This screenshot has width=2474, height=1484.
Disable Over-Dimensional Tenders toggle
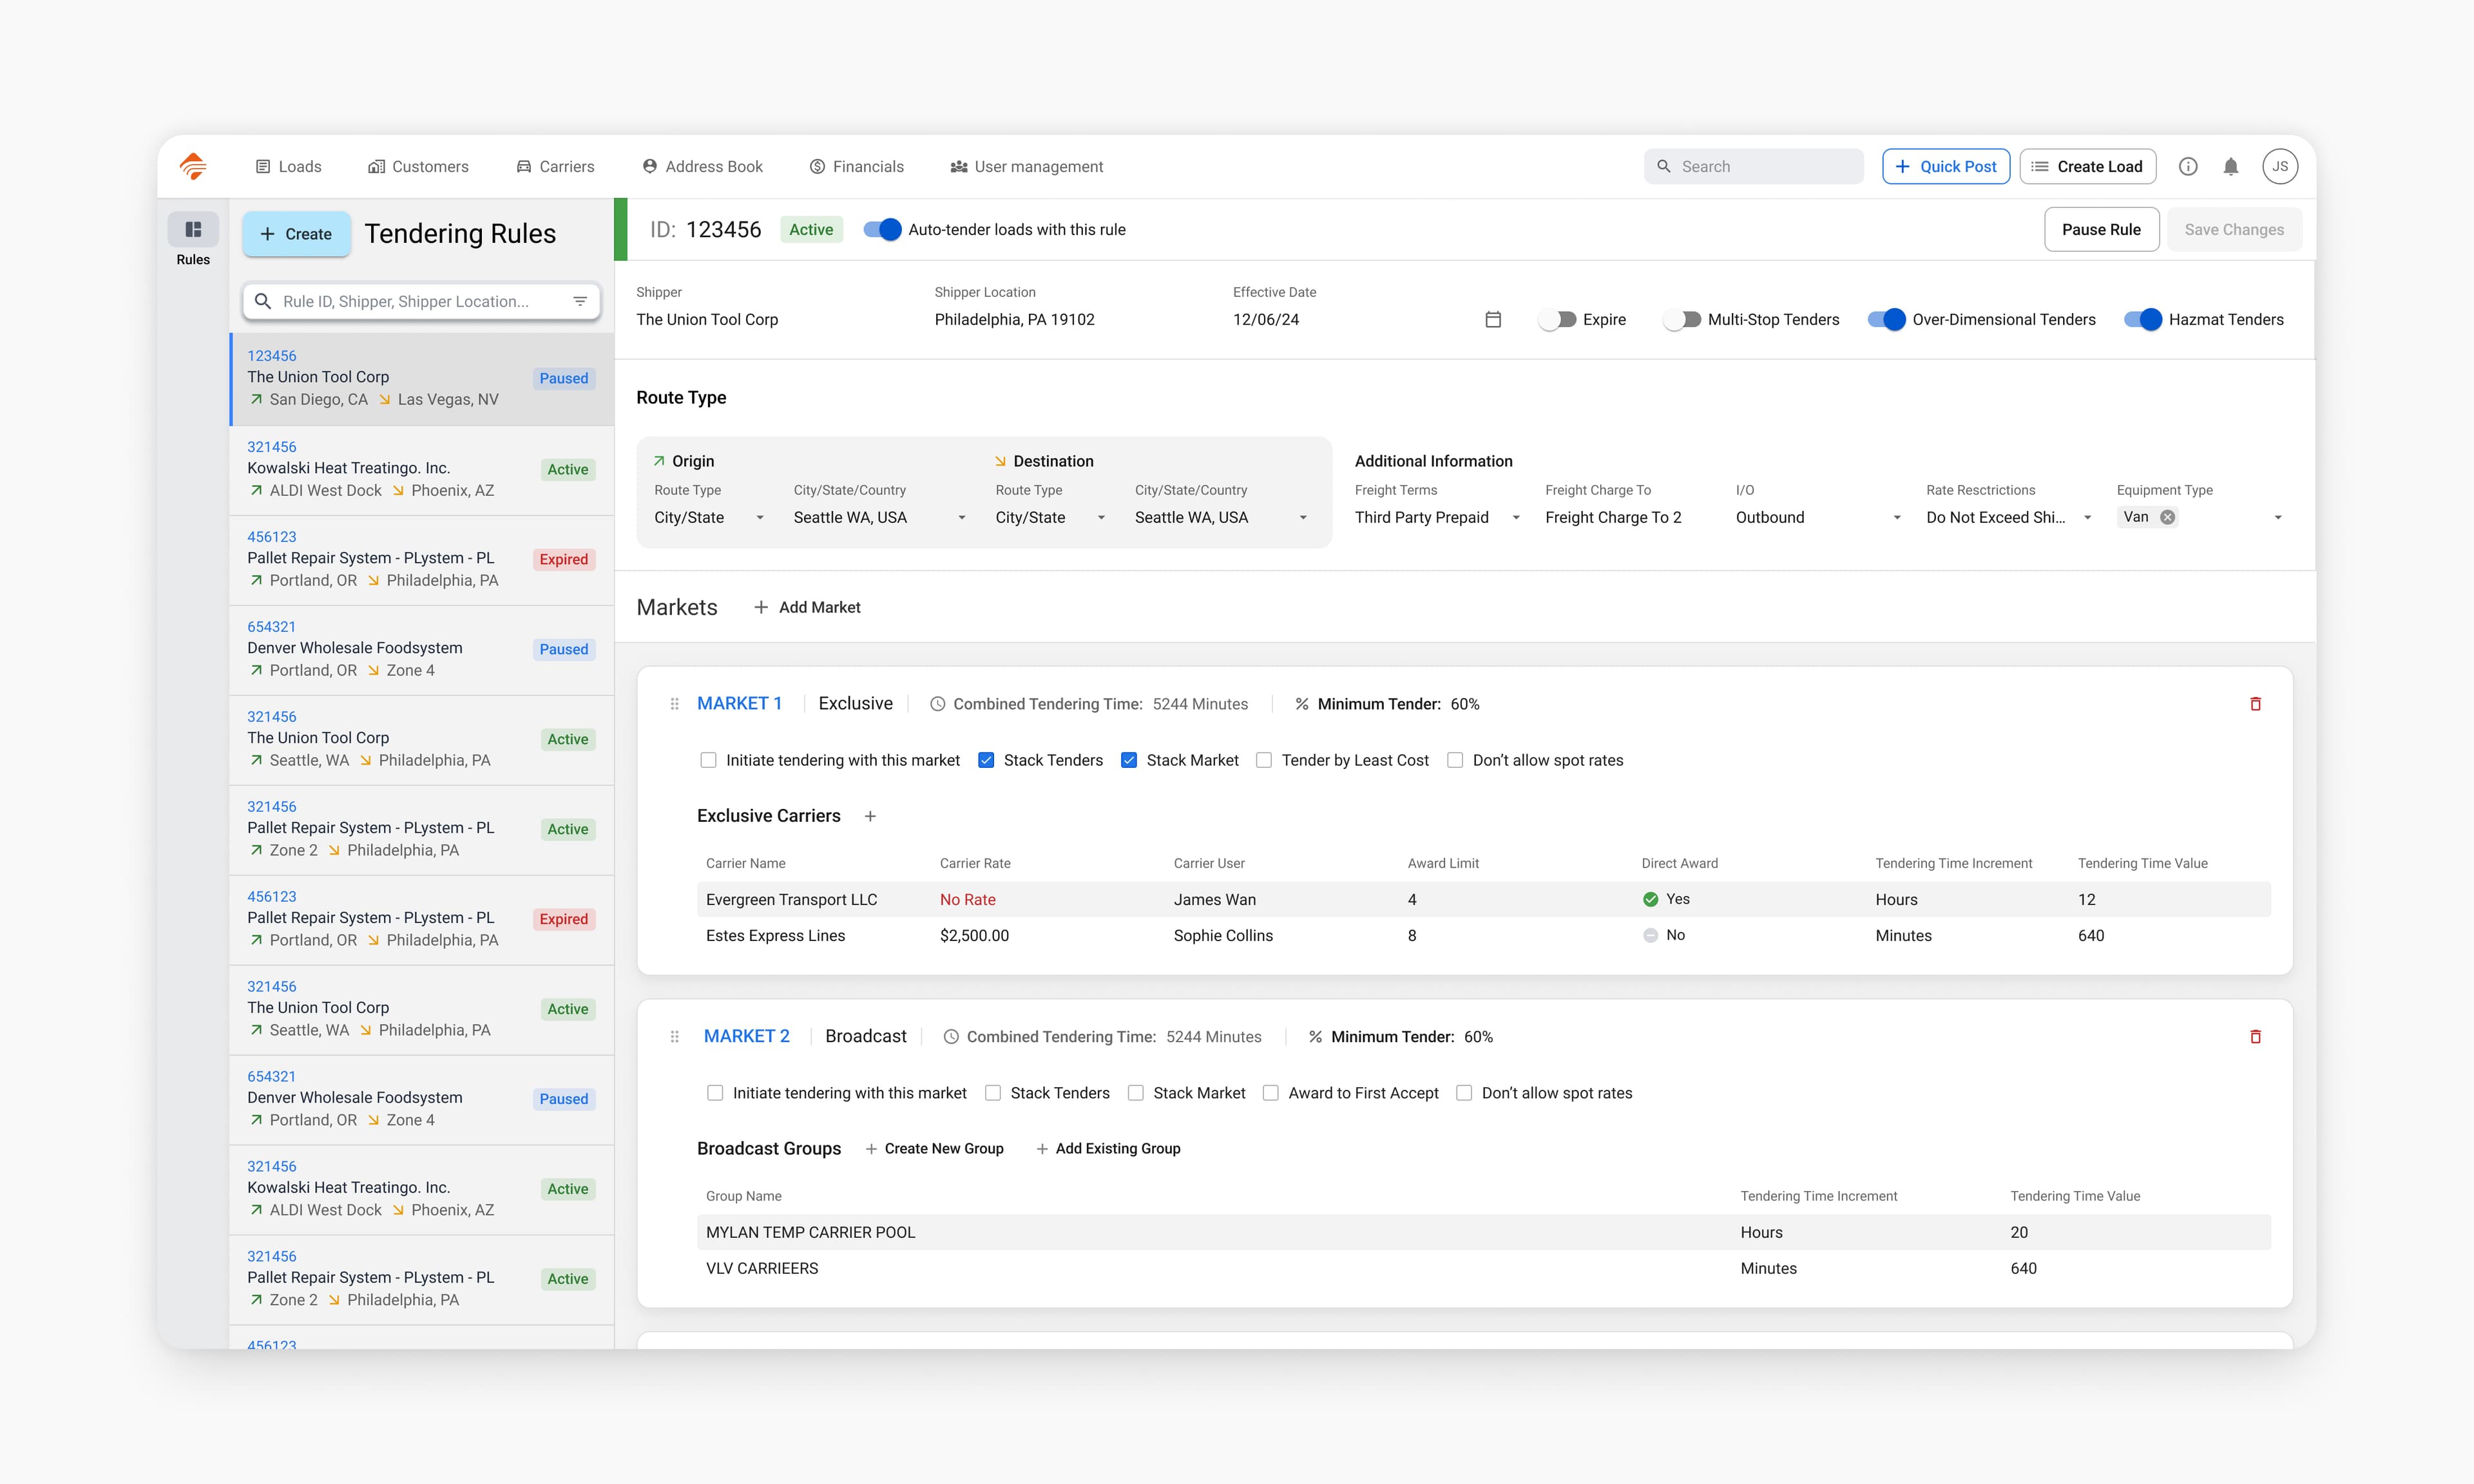pos(1886,320)
